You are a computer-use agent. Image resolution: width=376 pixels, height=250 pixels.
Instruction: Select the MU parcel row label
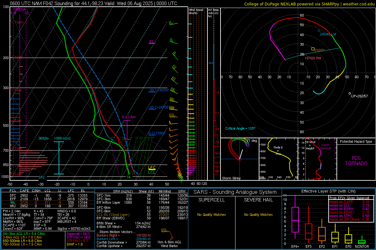pos(13,206)
